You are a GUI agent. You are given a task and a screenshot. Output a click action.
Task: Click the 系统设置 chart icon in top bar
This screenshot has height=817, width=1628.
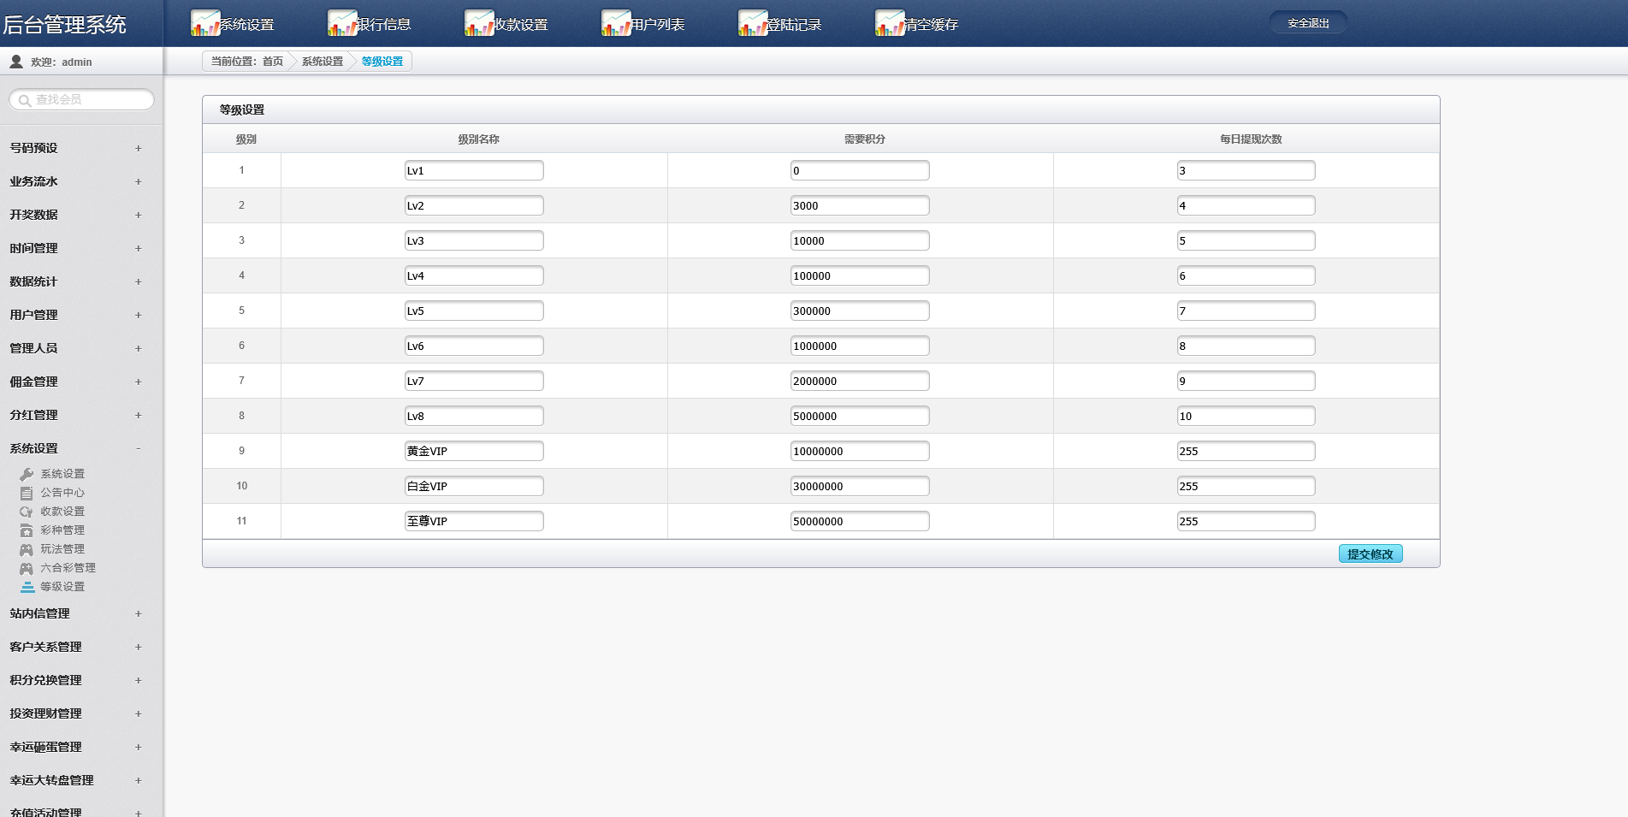(205, 23)
